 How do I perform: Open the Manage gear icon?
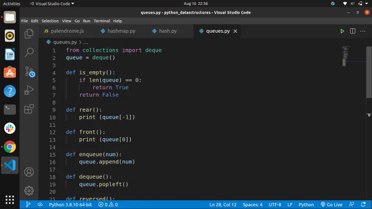point(29,190)
